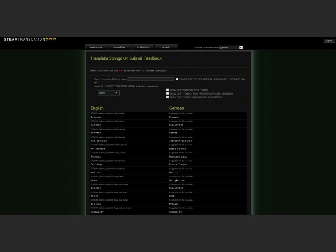This screenshot has height=252, width=336.
Task: Click the 'German' column heading
Action: [176, 108]
